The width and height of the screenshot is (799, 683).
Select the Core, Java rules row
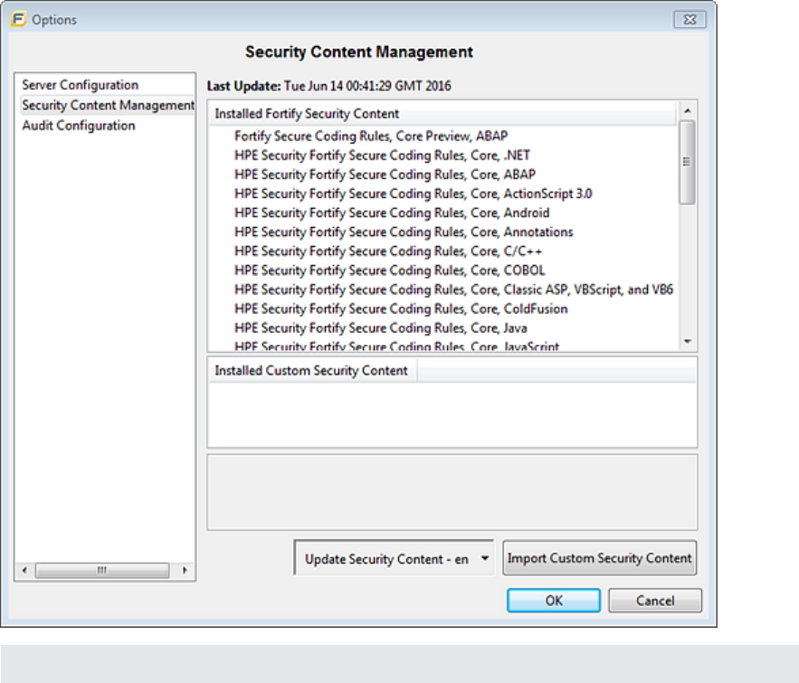click(381, 328)
